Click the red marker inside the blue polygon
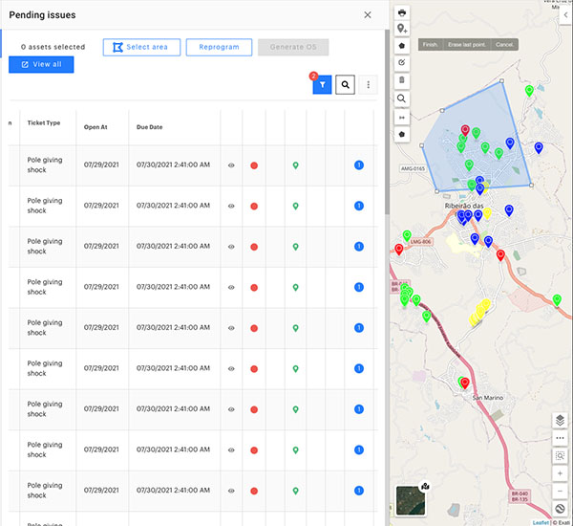573x526 pixels. [465, 130]
